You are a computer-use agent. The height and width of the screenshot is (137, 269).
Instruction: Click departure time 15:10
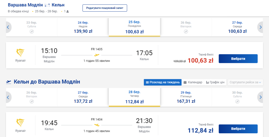[49, 51]
